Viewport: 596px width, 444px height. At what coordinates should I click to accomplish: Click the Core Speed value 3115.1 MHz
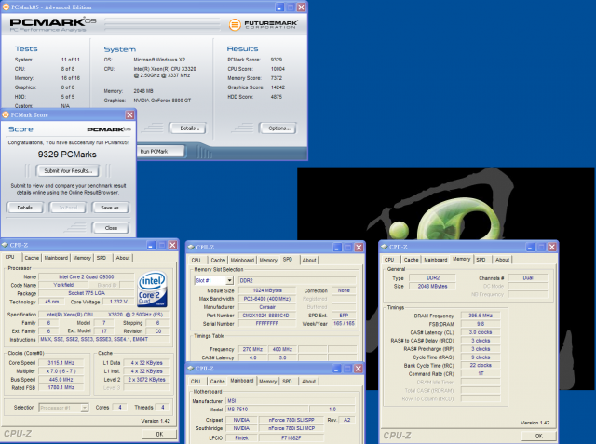coord(61,363)
